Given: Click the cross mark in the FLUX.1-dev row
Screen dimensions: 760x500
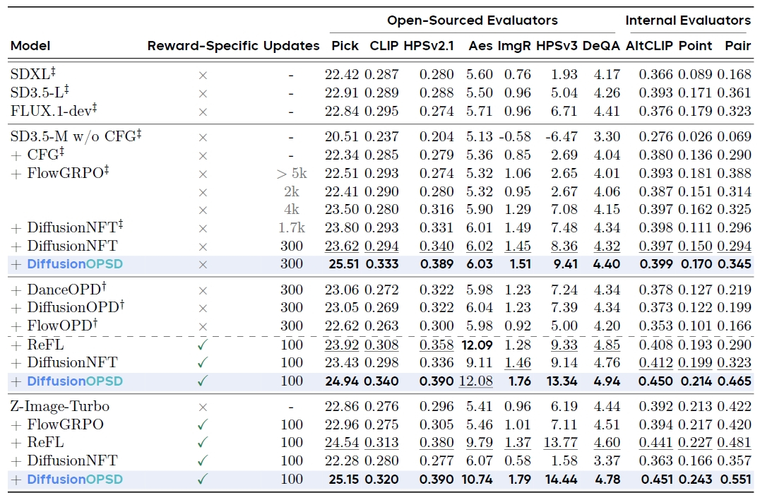Looking at the screenshot, I should (x=203, y=112).
